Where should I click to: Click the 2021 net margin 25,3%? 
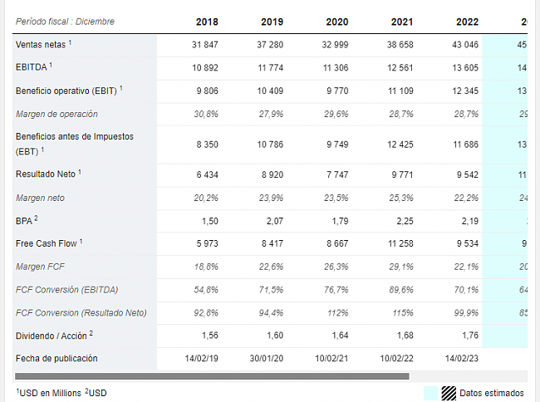pyautogui.click(x=401, y=198)
